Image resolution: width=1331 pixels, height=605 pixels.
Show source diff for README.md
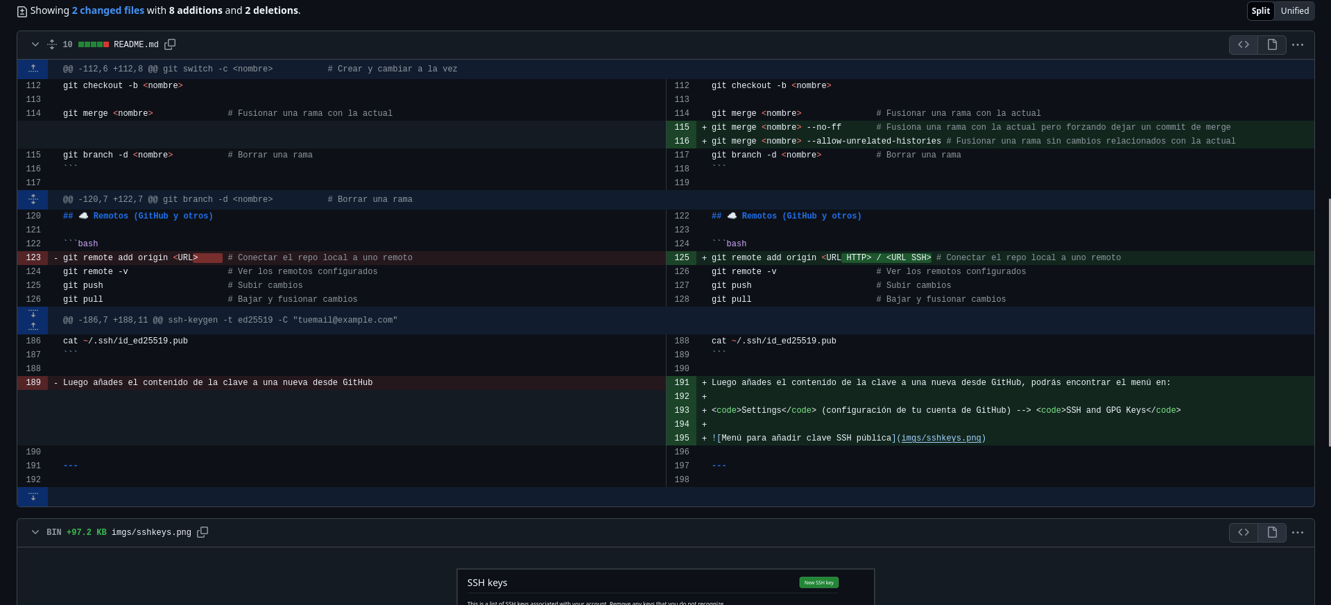(1244, 44)
